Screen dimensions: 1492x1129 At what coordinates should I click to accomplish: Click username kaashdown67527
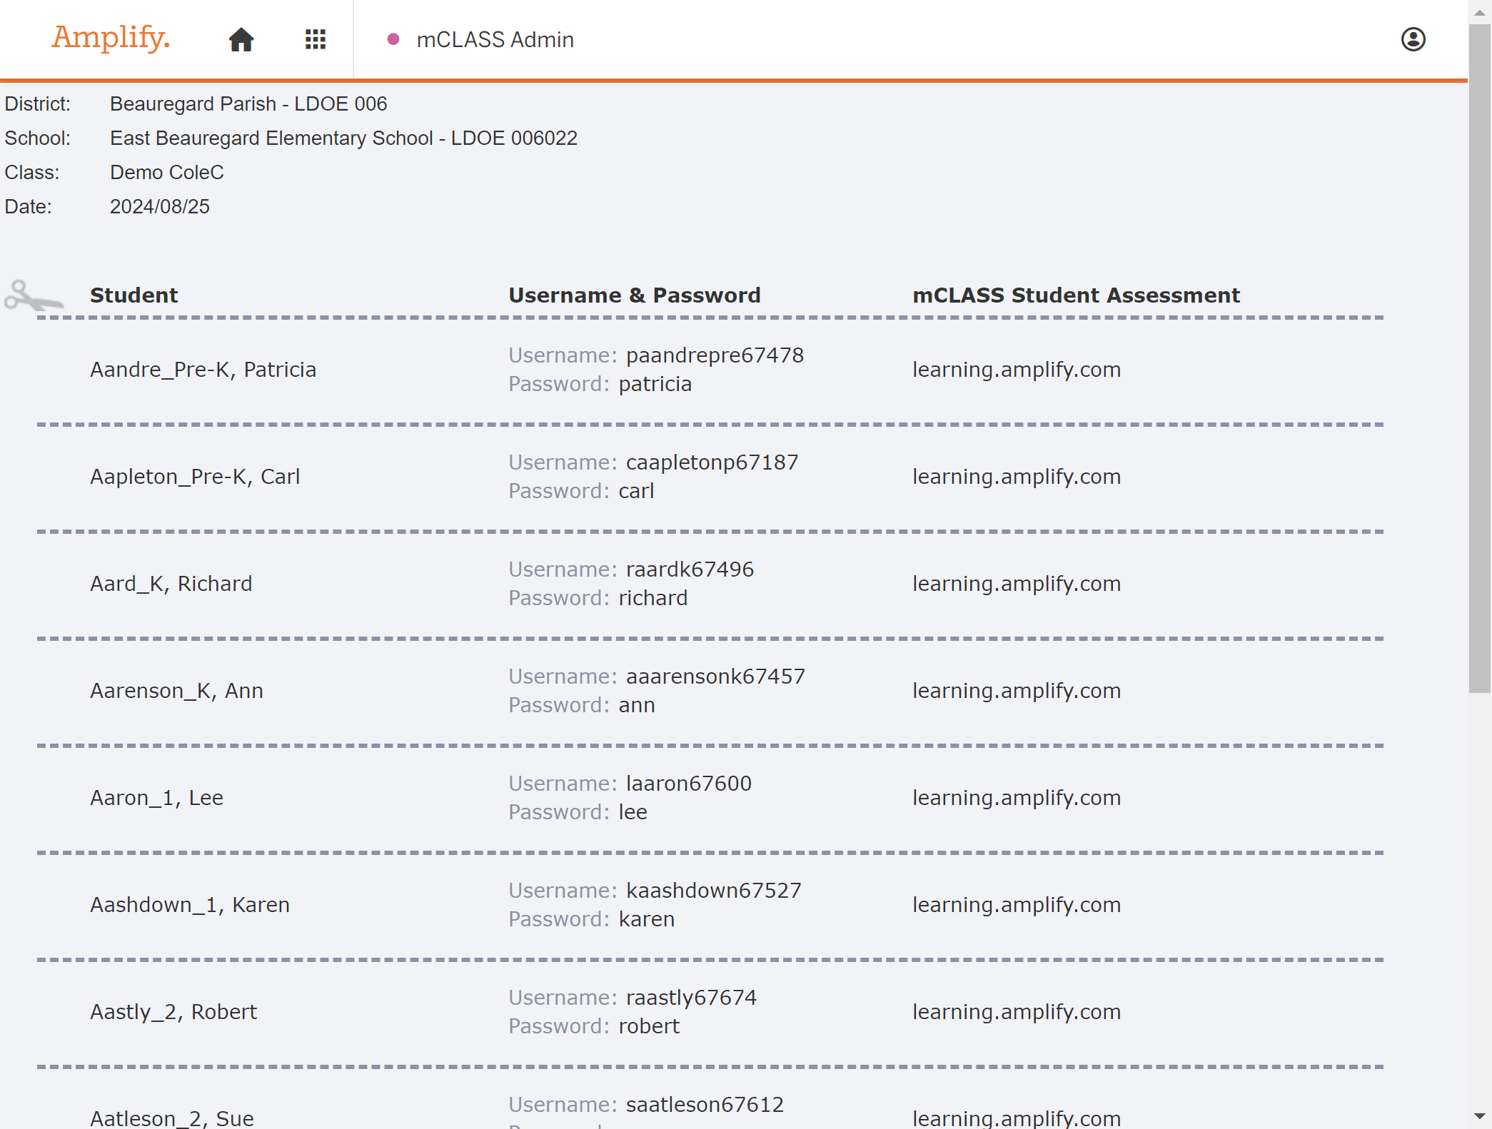(714, 891)
